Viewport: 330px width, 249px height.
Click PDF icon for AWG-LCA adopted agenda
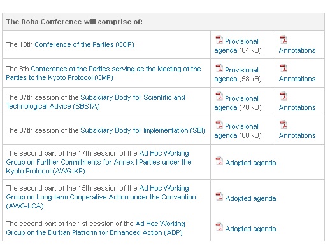coord(219,196)
